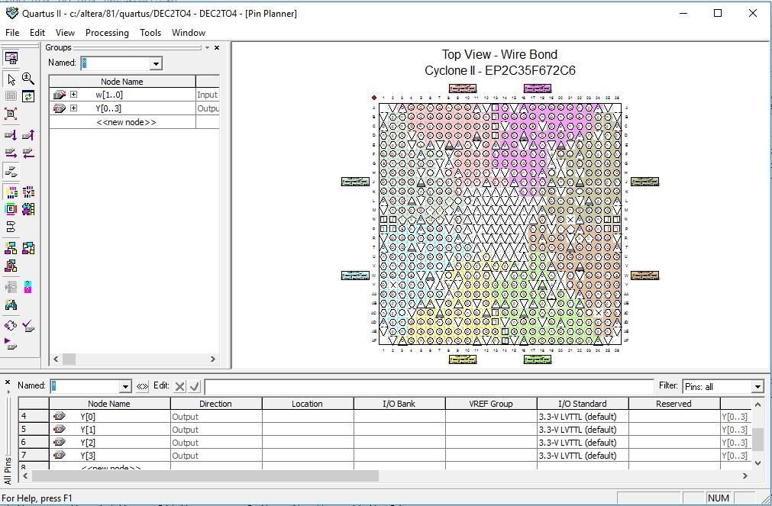Image resolution: width=772 pixels, height=506 pixels.
Task: Open the File menu
Action: [x=12, y=33]
